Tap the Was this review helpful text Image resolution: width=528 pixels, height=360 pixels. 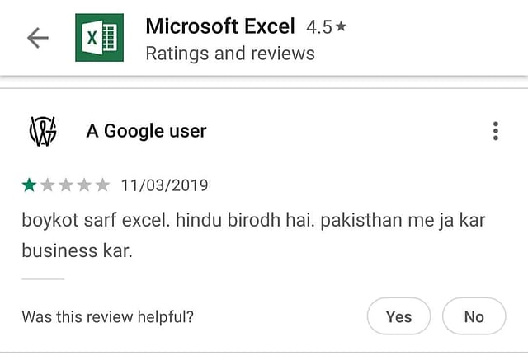(x=108, y=317)
